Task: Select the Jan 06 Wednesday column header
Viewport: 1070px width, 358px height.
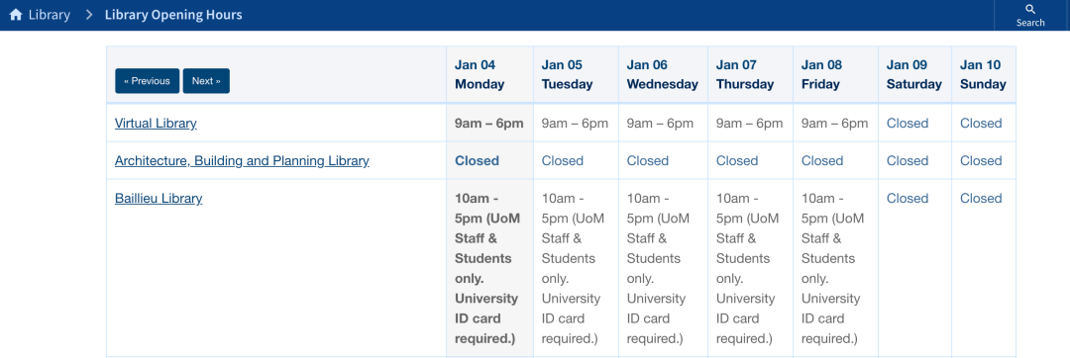Action: pyautogui.click(x=662, y=75)
